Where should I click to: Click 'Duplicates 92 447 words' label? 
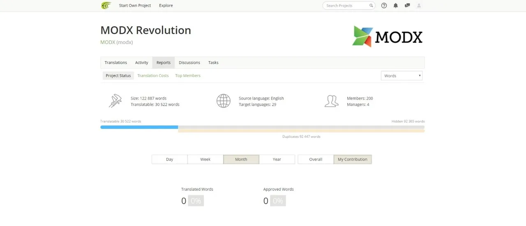[x=301, y=136]
